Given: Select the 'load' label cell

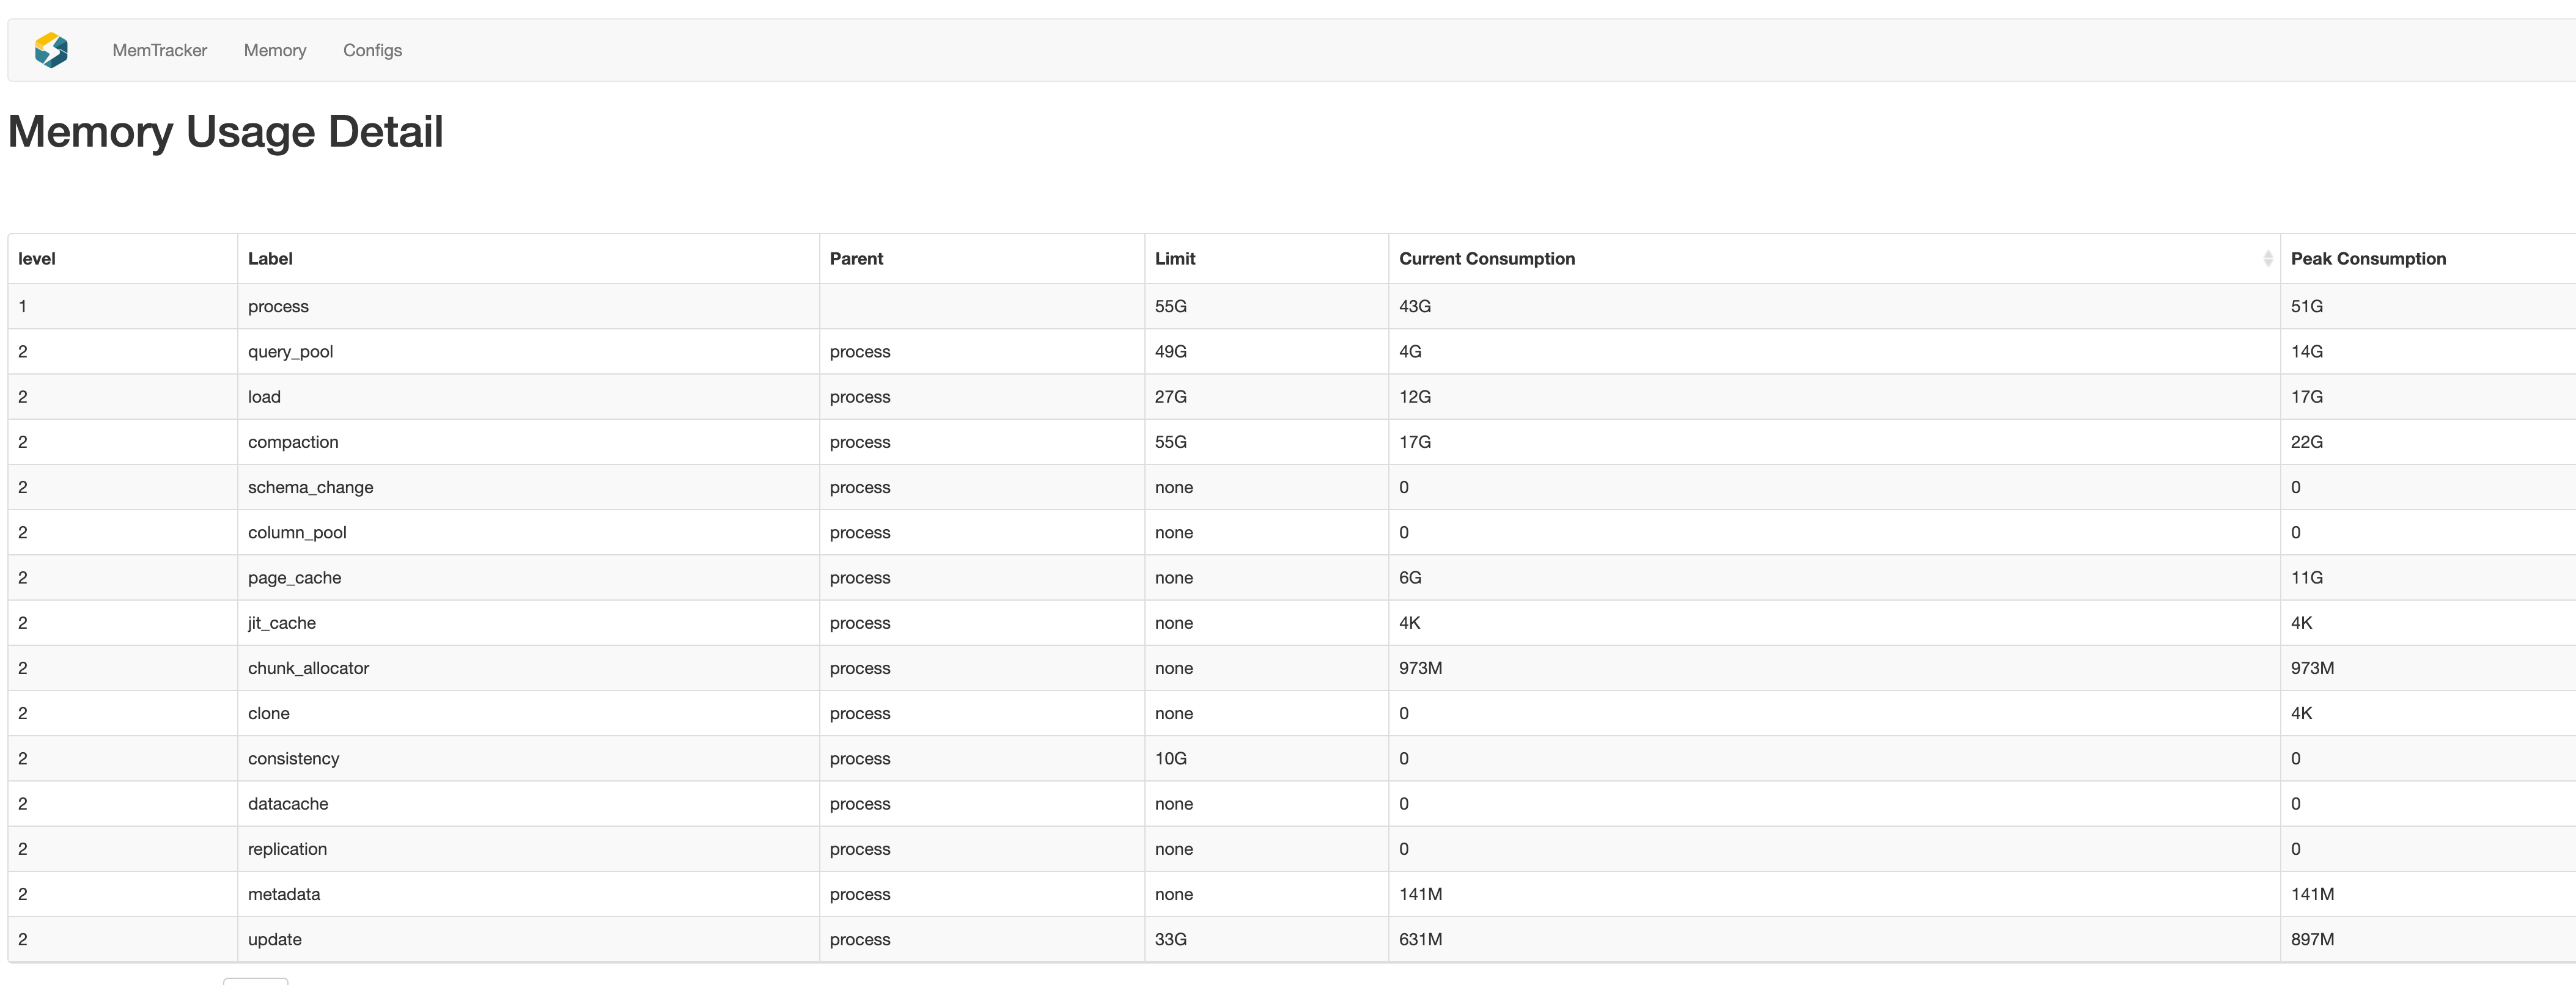Looking at the screenshot, I should pos(528,397).
